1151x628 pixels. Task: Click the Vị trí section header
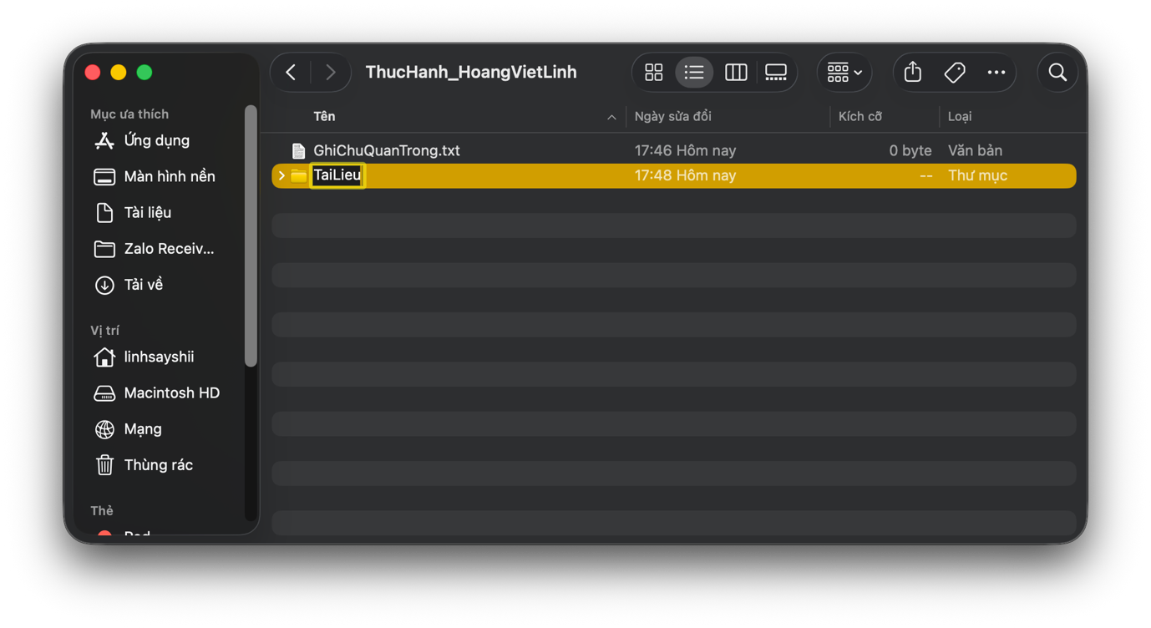[x=105, y=331]
